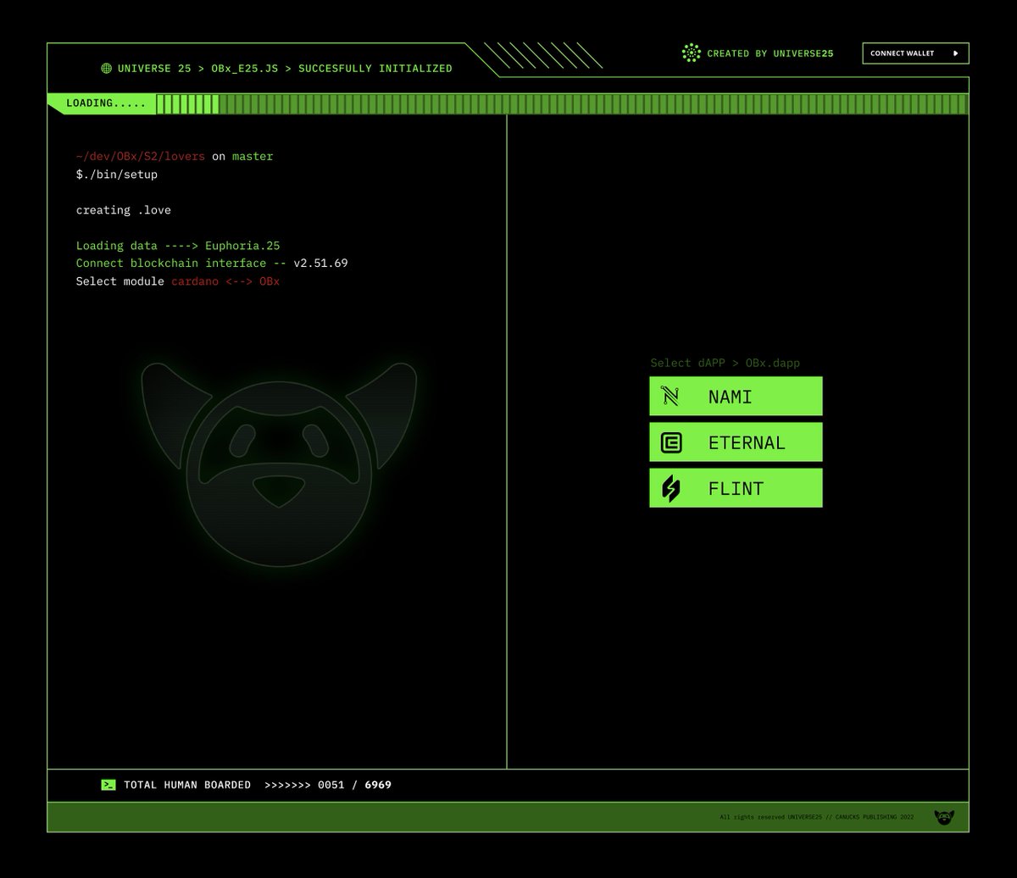Image resolution: width=1017 pixels, height=878 pixels.
Task: Click the terminal prompt icon in footer
Action: [108, 785]
